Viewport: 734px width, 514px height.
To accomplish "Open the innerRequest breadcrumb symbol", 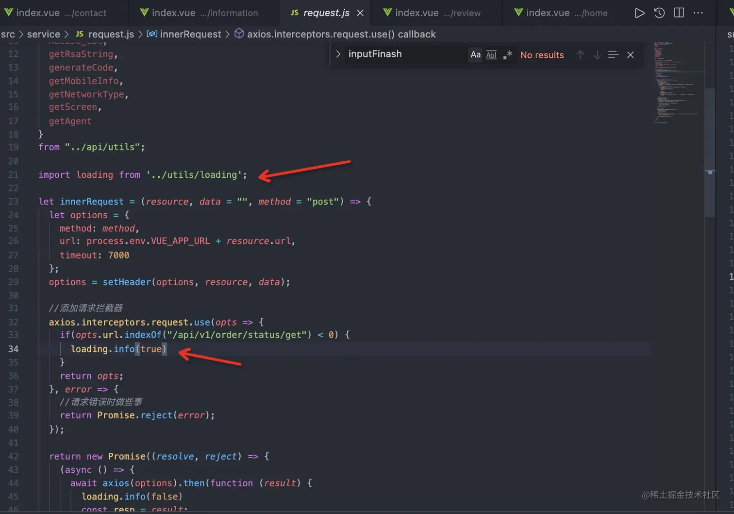I will 184,34.
